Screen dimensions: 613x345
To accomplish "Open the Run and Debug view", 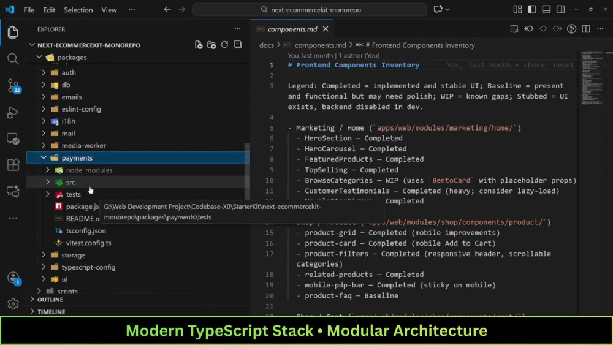I will (12, 113).
